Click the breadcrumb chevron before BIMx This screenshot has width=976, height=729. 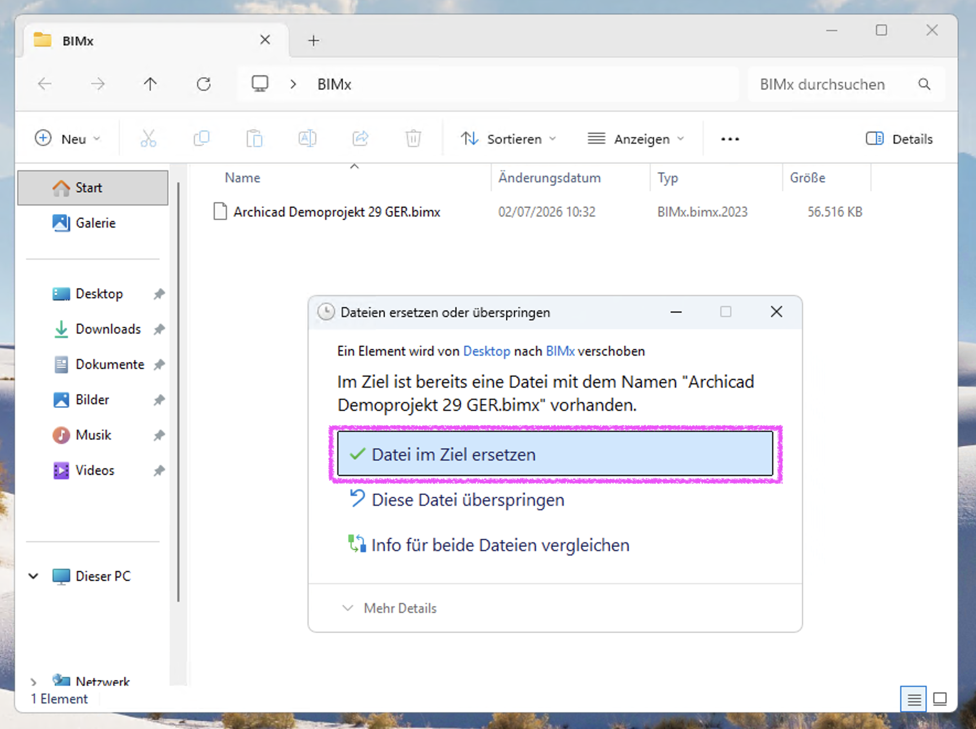pyautogui.click(x=293, y=84)
